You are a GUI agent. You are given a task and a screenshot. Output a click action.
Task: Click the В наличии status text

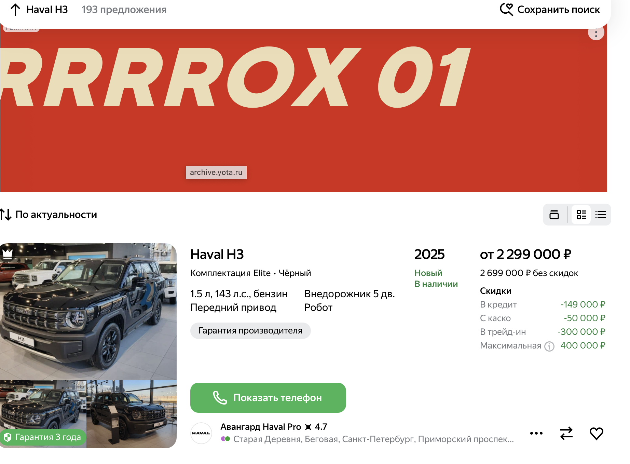coord(436,284)
